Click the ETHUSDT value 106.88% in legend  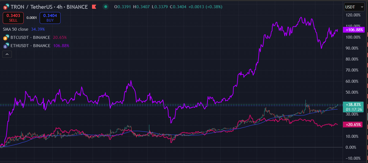(x=61, y=46)
